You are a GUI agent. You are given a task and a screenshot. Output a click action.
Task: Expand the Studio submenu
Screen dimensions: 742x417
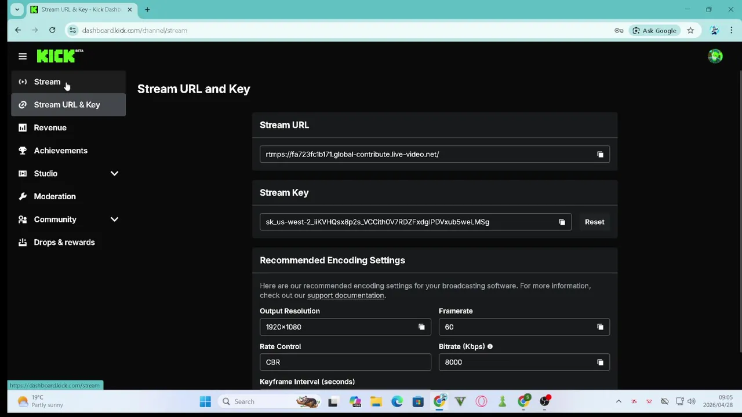[x=114, y=174]
